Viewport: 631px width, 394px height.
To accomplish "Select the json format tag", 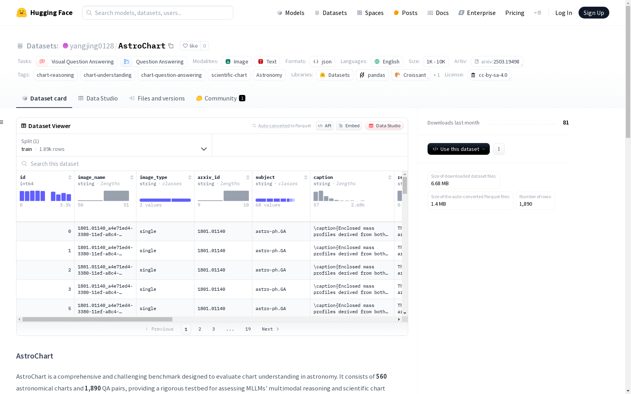I will coord(322,61).
